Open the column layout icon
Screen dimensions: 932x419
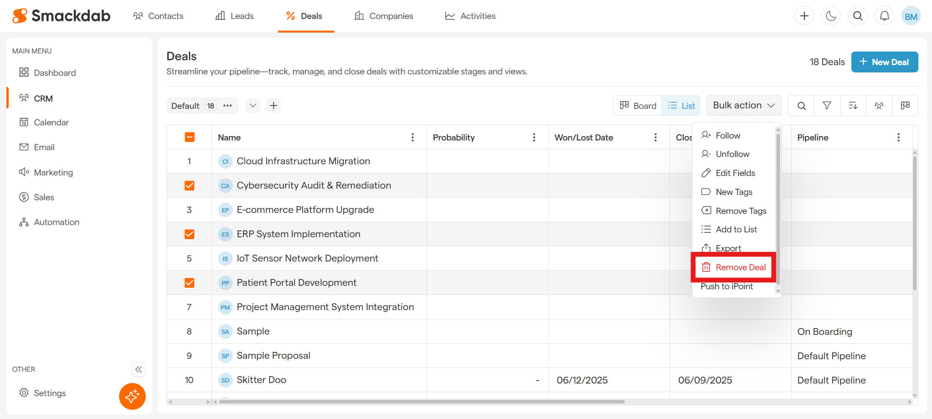tap(905, 105)
